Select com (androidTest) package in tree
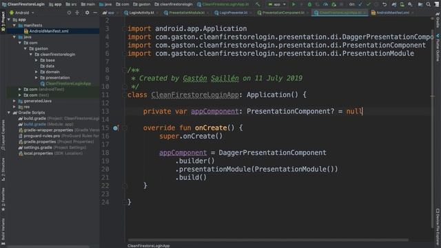Viewport: 441px width, 248px height. coord(44,89)
